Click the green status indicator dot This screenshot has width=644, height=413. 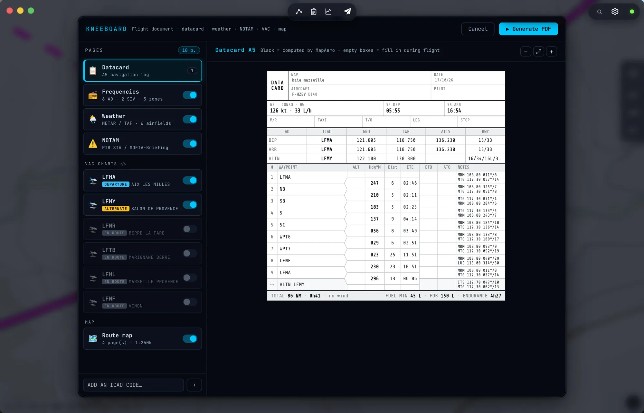click(632, 12)
